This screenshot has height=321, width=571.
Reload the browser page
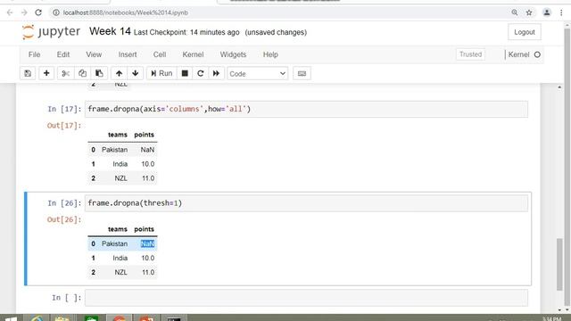(38, 12)
